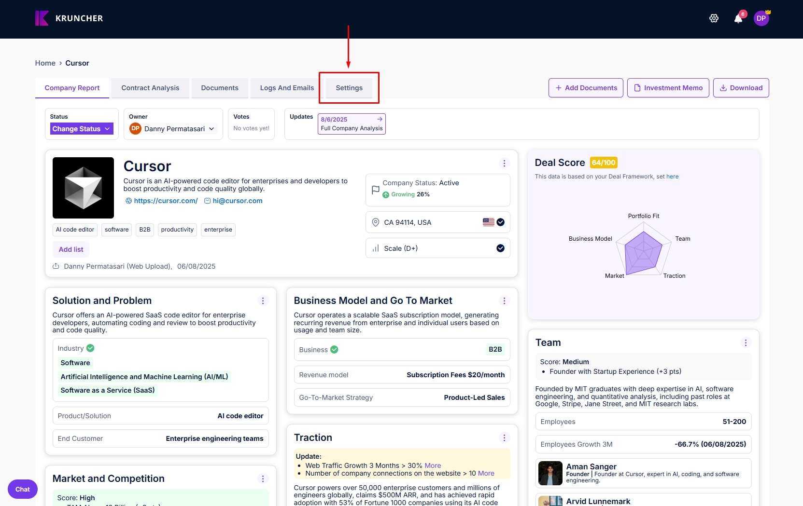Switch to the Company Report tab

coord(72,88)
